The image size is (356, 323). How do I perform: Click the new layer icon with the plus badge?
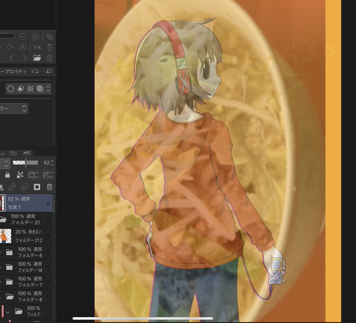(2, 187)
